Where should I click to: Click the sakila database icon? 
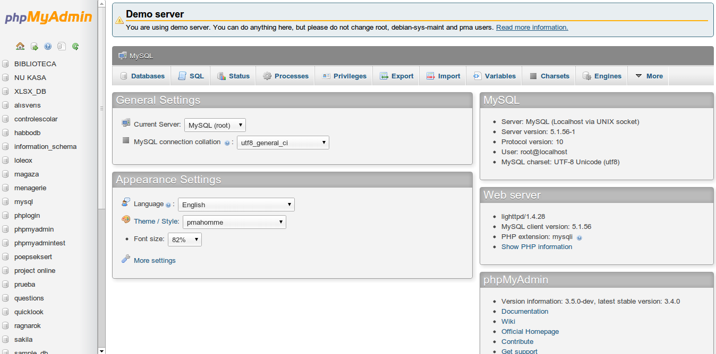pos(5,340)
